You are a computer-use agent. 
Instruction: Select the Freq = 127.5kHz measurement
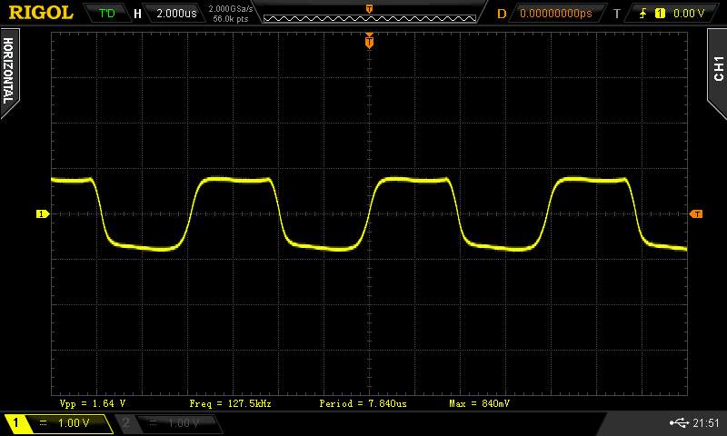230,402
